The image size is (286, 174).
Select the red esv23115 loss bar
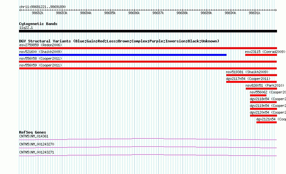pyautogui.click(x=261, y=55)
